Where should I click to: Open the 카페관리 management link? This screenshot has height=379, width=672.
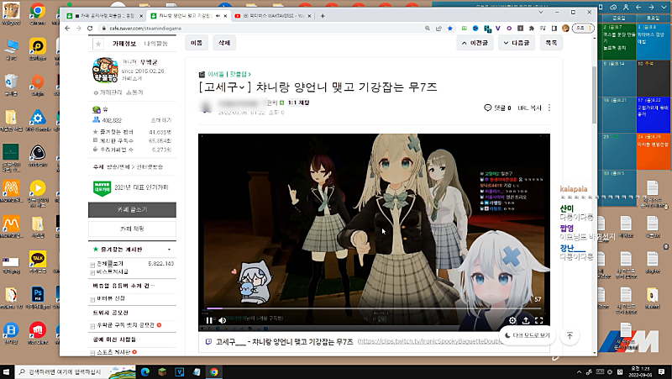coord(108,92)
